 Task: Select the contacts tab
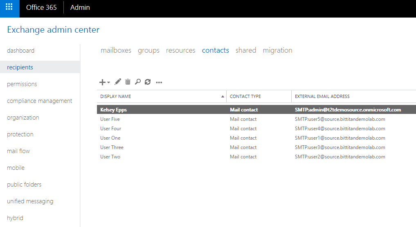[216, 50]
